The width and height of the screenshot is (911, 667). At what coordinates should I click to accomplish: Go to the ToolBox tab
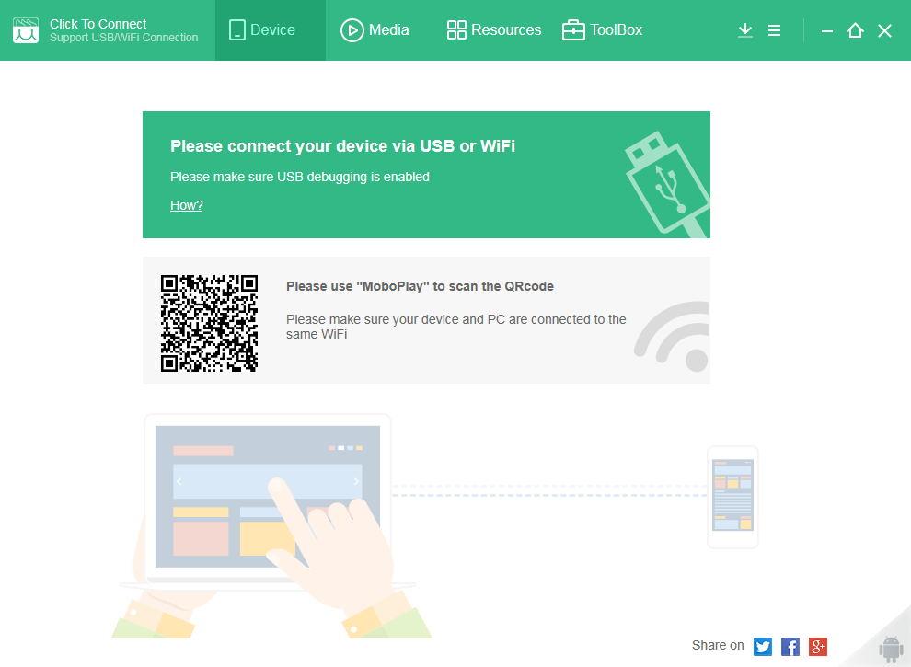602,30
